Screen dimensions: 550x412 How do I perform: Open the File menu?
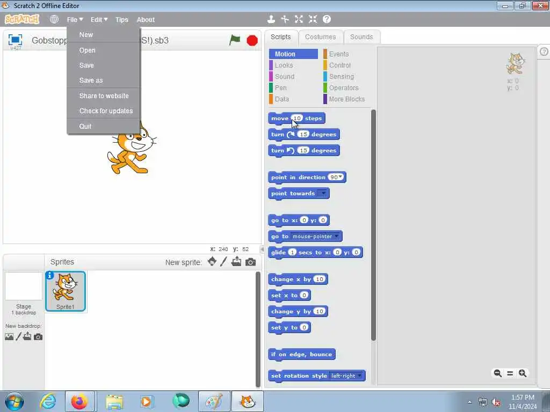coord(75,20)
